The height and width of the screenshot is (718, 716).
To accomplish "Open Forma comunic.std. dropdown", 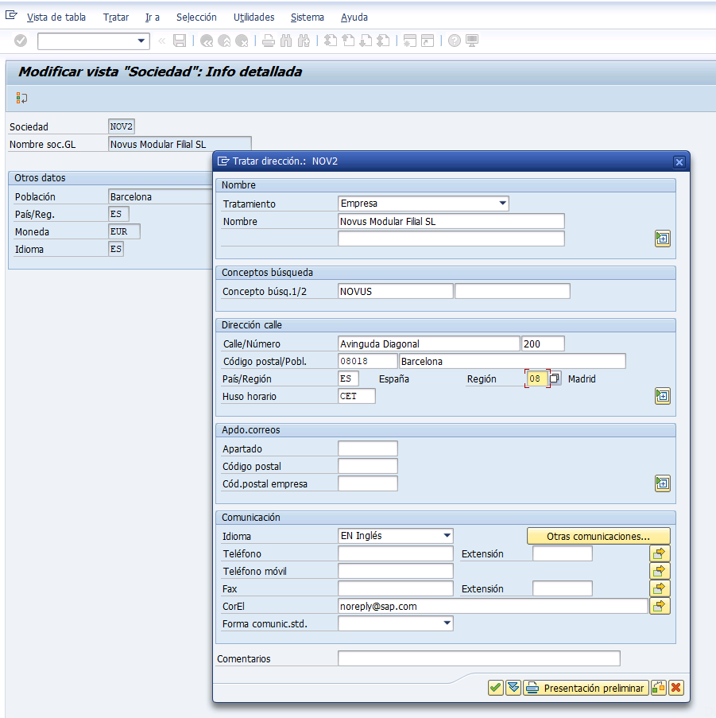I will 447,623.
